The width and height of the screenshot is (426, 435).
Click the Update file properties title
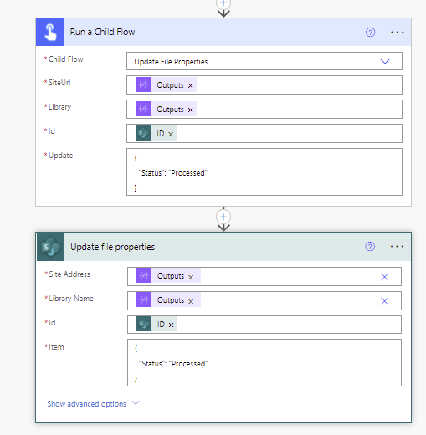tap(112, 247)
